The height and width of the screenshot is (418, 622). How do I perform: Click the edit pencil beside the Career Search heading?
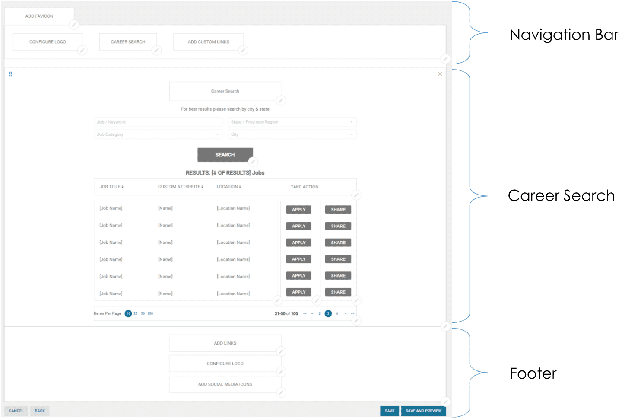pyautogui.click(x=281, y=100)
